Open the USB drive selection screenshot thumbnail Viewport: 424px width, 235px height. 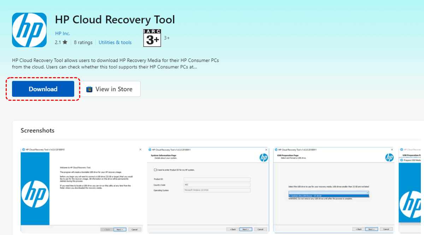334,190
